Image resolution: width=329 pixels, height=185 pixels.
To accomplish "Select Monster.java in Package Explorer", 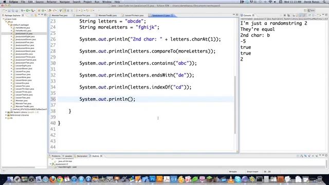I will [x=22, y=101].
